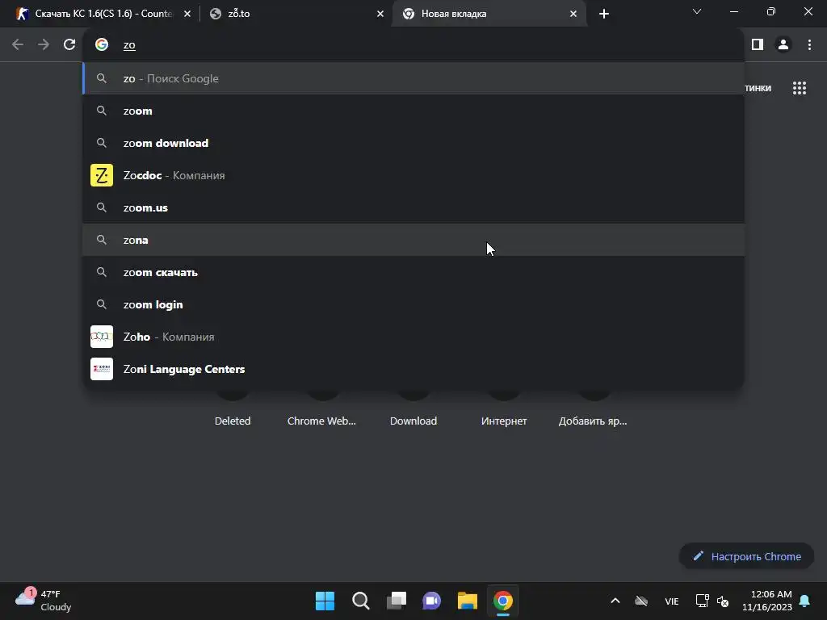
Task: Open the weather widget showing 47°F Cloudy
Action: [x=44, y=601]
